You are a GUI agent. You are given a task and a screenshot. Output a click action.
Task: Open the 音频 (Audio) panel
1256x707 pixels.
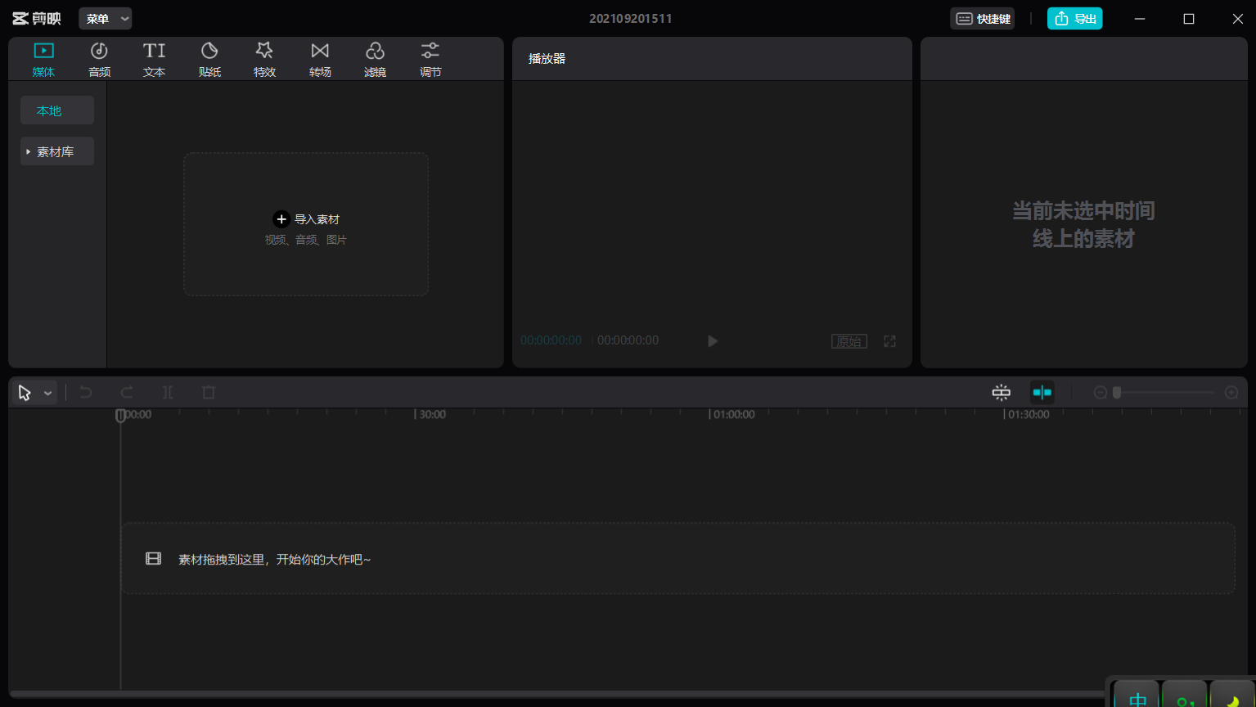pos(99,60)
